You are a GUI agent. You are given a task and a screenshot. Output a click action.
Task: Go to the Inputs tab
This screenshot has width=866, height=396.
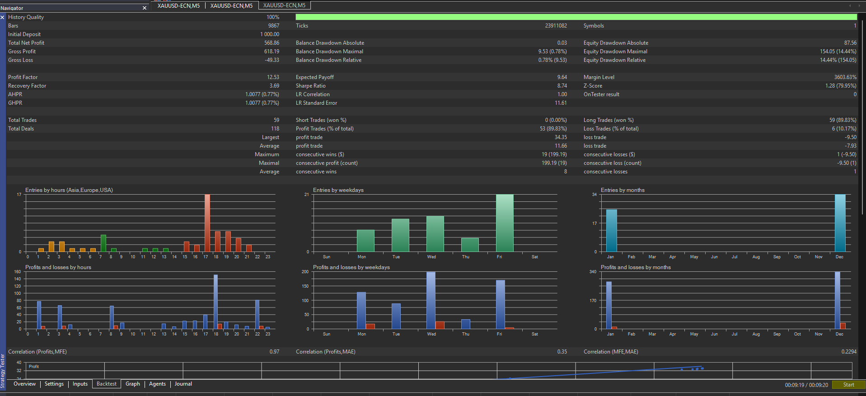tap(80, 384)
